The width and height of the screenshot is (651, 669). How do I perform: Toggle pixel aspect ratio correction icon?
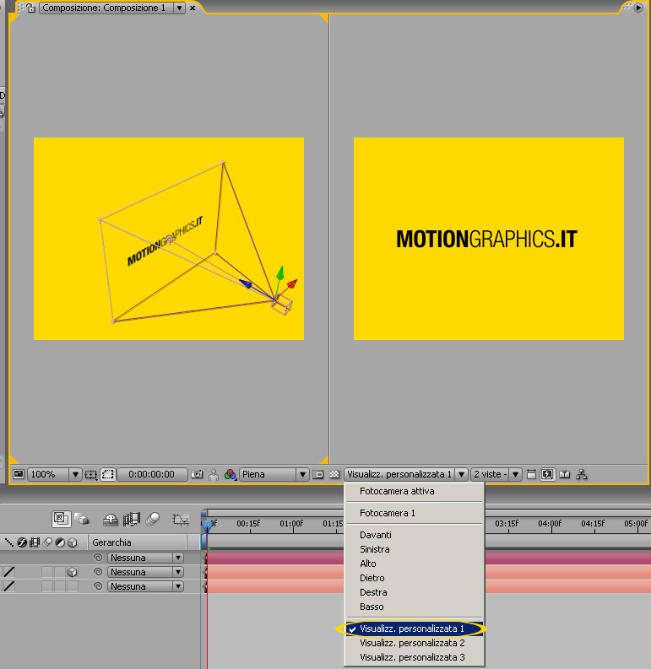(531, 474)
